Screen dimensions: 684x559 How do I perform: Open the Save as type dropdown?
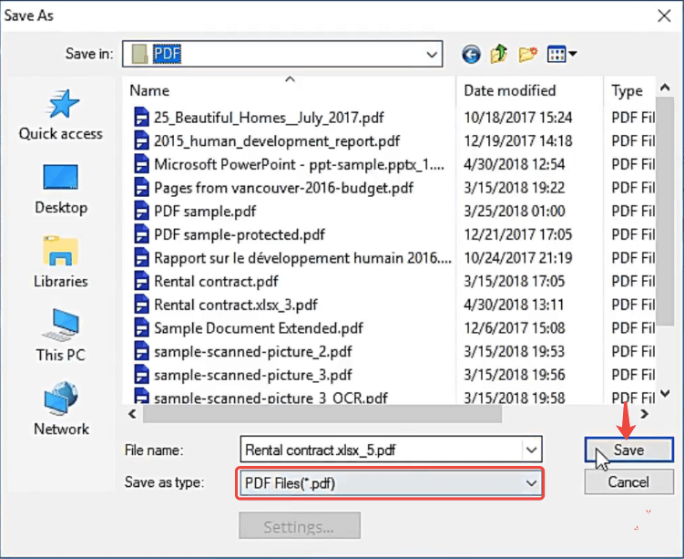point(531,483)
